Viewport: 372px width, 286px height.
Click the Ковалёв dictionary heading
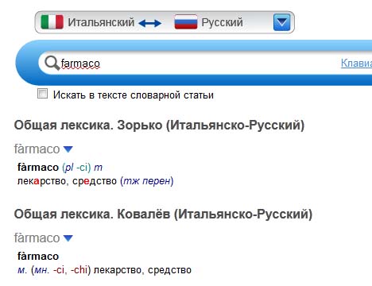[x=163, y=214]
